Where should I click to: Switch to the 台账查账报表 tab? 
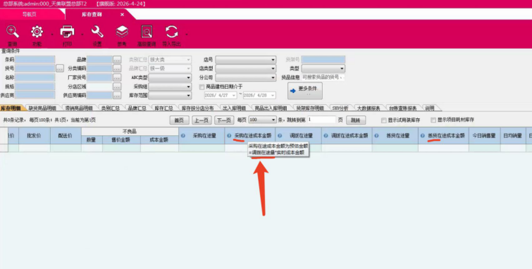click(x=403, y=108)
